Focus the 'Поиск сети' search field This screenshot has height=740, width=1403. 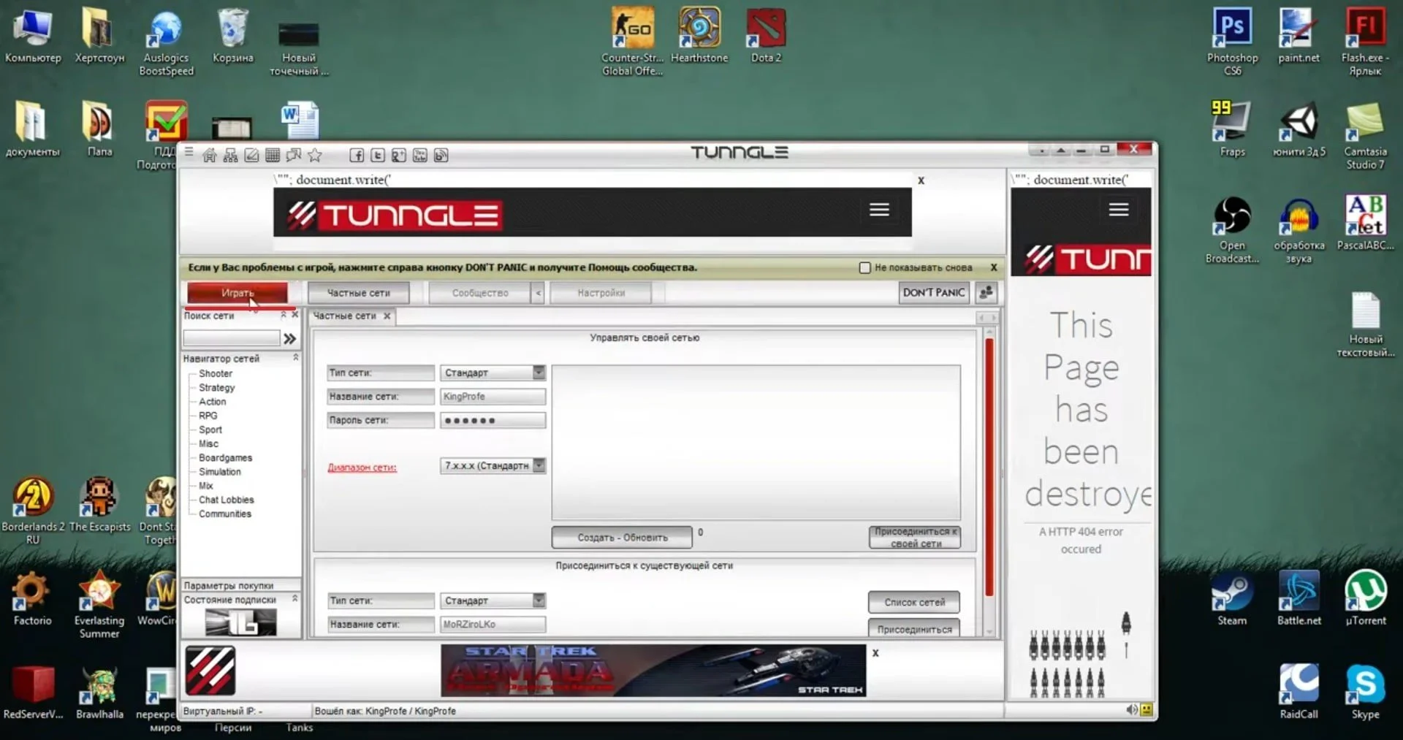231,338
